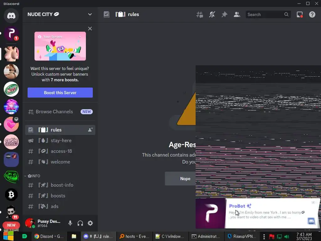Switch to Administrator command prompt taskbar item
The height and width of the screenshot is (241, 321).
[x=206, y=236]
